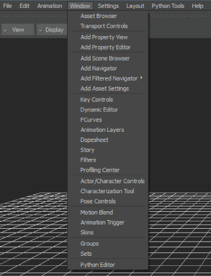This screenshot has height=276, width=211.
Task: Open the Groups window
Action: [x=108, y=243]
